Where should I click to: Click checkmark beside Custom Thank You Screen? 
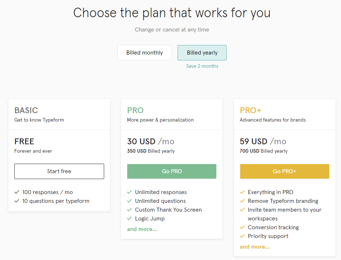pyautogui.click(x=129, y=209)
